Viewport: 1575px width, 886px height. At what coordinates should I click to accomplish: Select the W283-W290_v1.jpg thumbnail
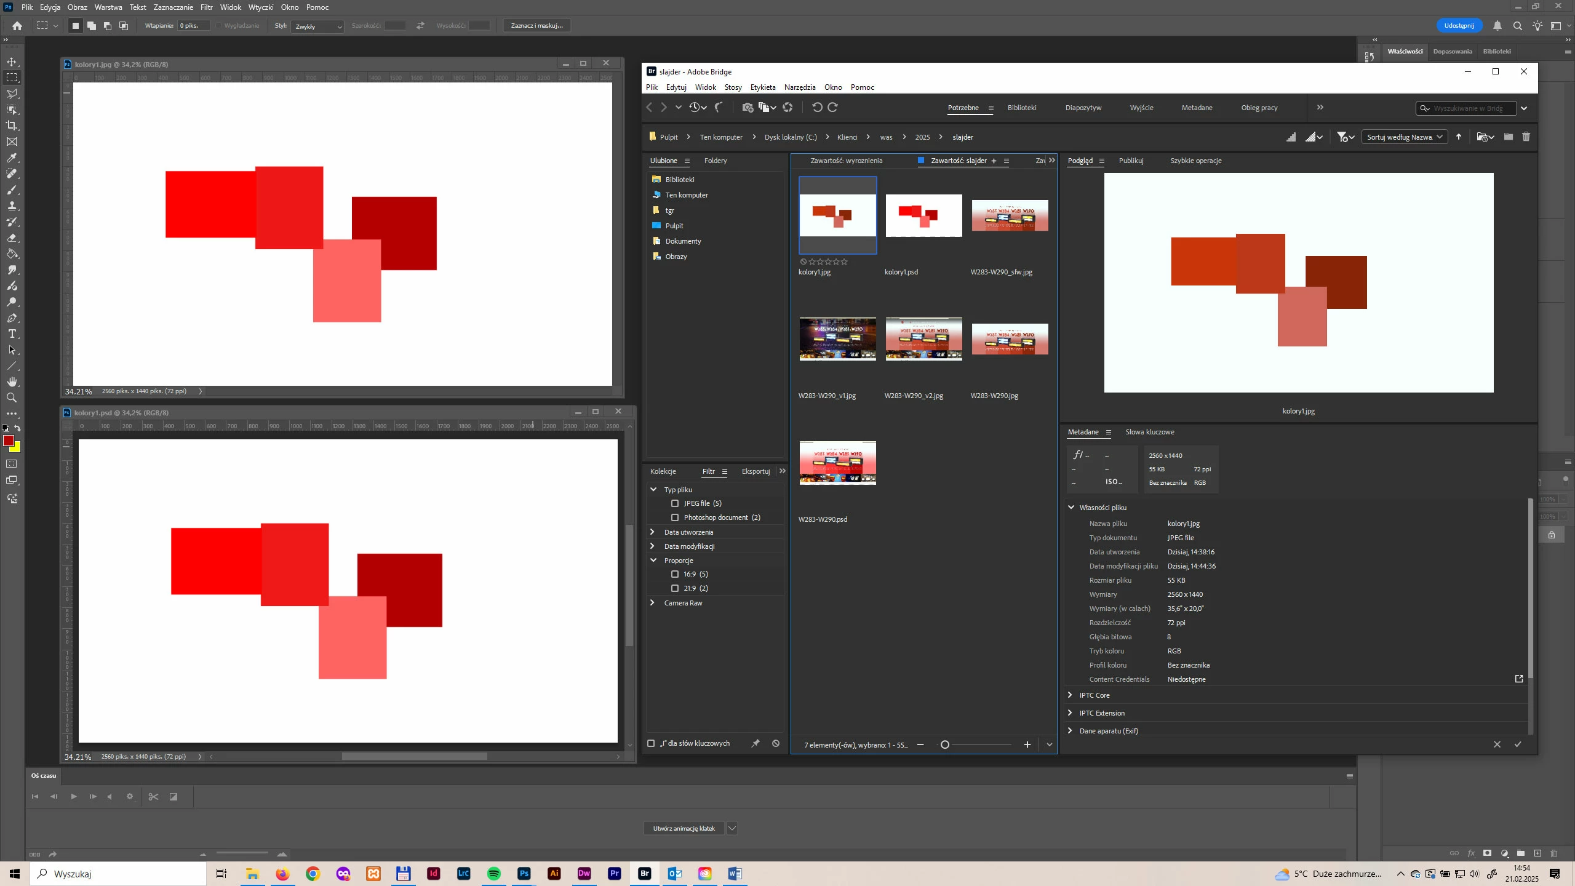tap(837, 339)
